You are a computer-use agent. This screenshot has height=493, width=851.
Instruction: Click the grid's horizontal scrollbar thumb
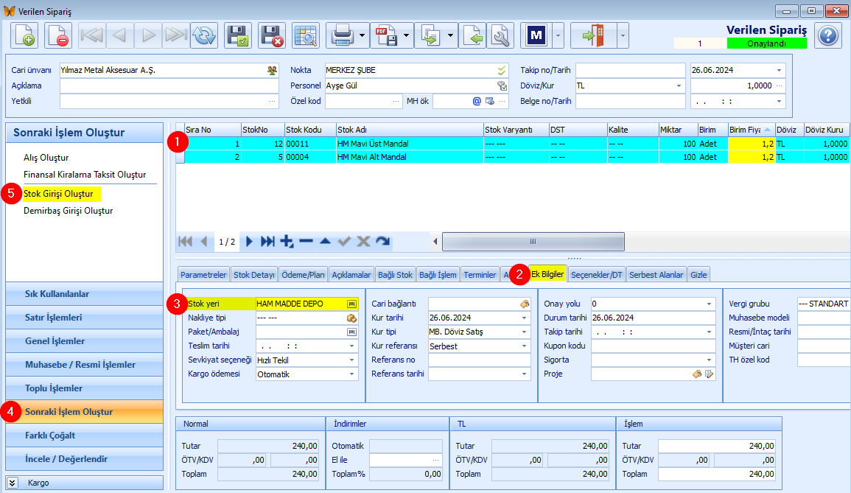click(533, 242)
